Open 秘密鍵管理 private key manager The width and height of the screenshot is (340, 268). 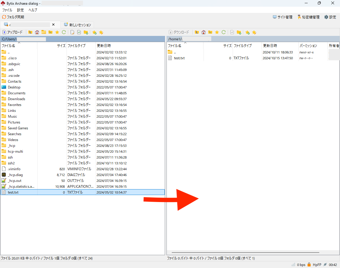pyautogui.click(x=308, y=17)
